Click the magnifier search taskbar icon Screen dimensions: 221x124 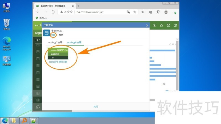[x=24, y=121]
